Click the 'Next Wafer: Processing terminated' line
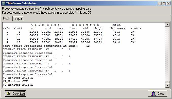 (46, 46)
